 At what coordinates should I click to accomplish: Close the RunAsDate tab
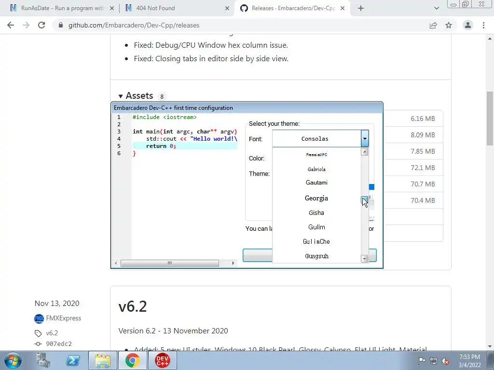pyautogui.click(x=111, y=8)
